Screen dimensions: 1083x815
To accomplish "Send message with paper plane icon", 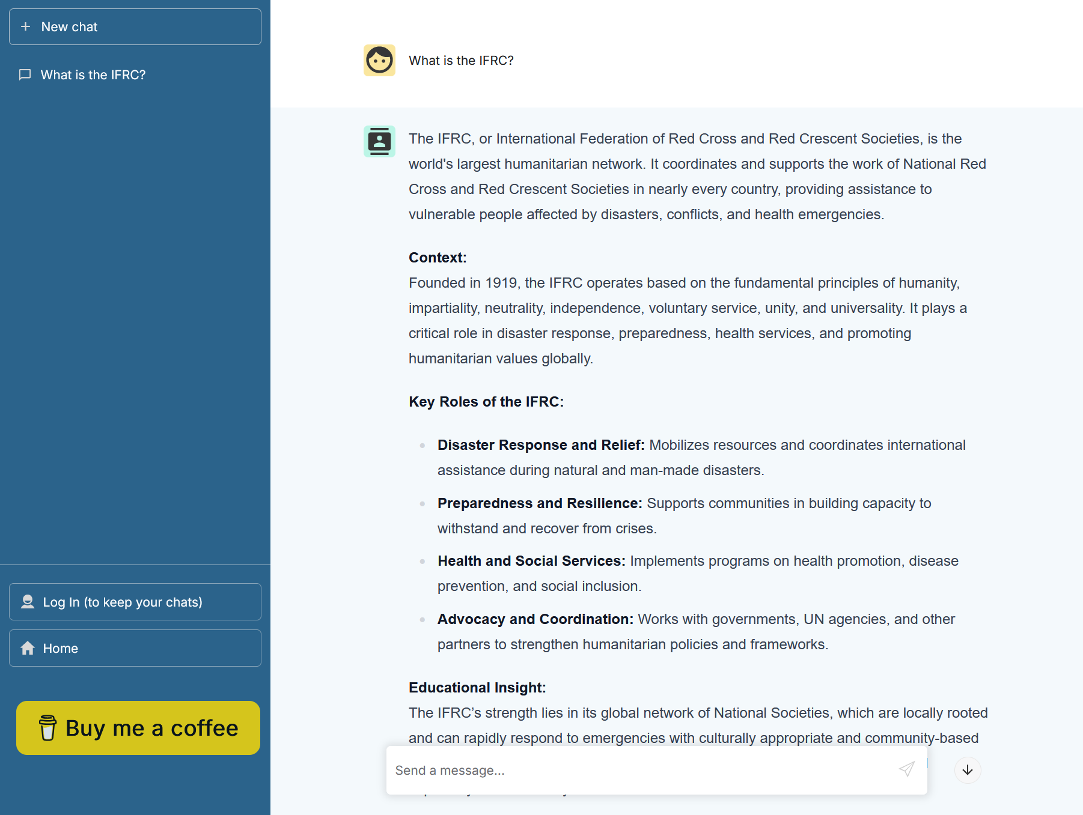I will pos(907,769).
